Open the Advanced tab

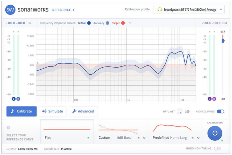[x=83, y=111]
